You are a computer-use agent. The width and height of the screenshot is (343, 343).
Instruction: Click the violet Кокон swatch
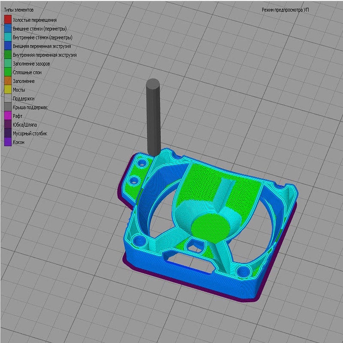click(8, 142)
